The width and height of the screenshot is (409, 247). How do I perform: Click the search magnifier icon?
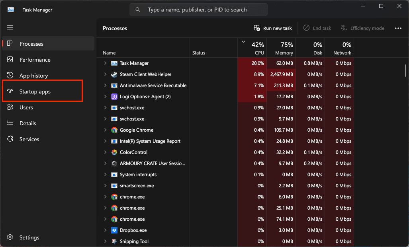(x=138, y=10)
